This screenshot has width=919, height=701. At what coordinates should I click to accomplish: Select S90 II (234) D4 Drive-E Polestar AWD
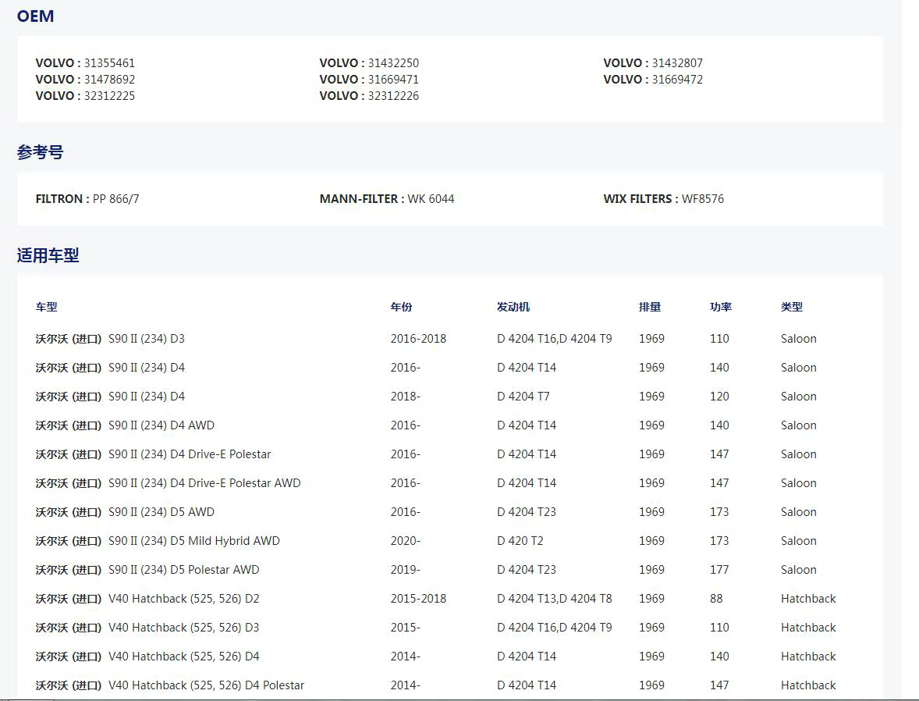[449, 482]
